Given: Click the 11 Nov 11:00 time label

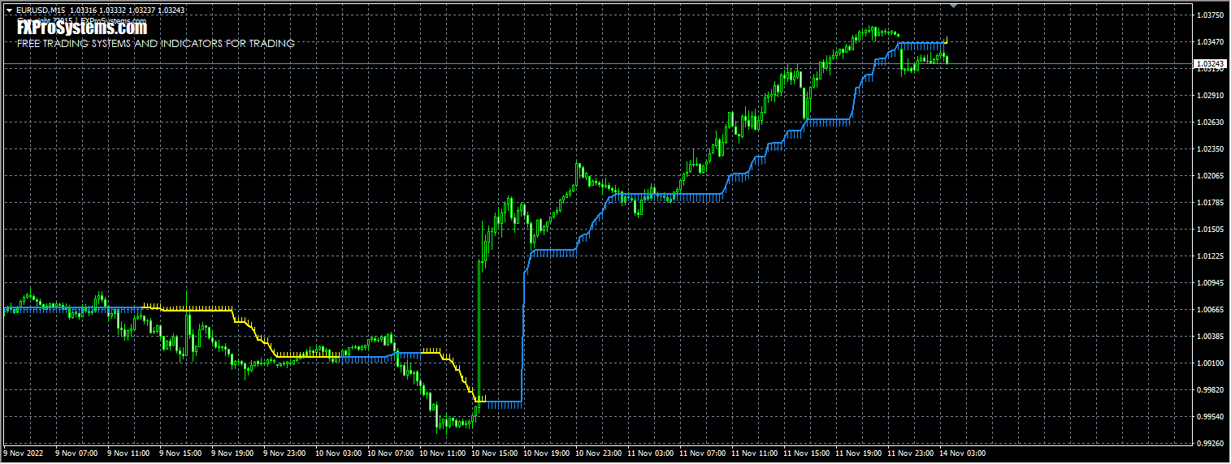Looking at the screenshot, I should [x=755, y=454].
